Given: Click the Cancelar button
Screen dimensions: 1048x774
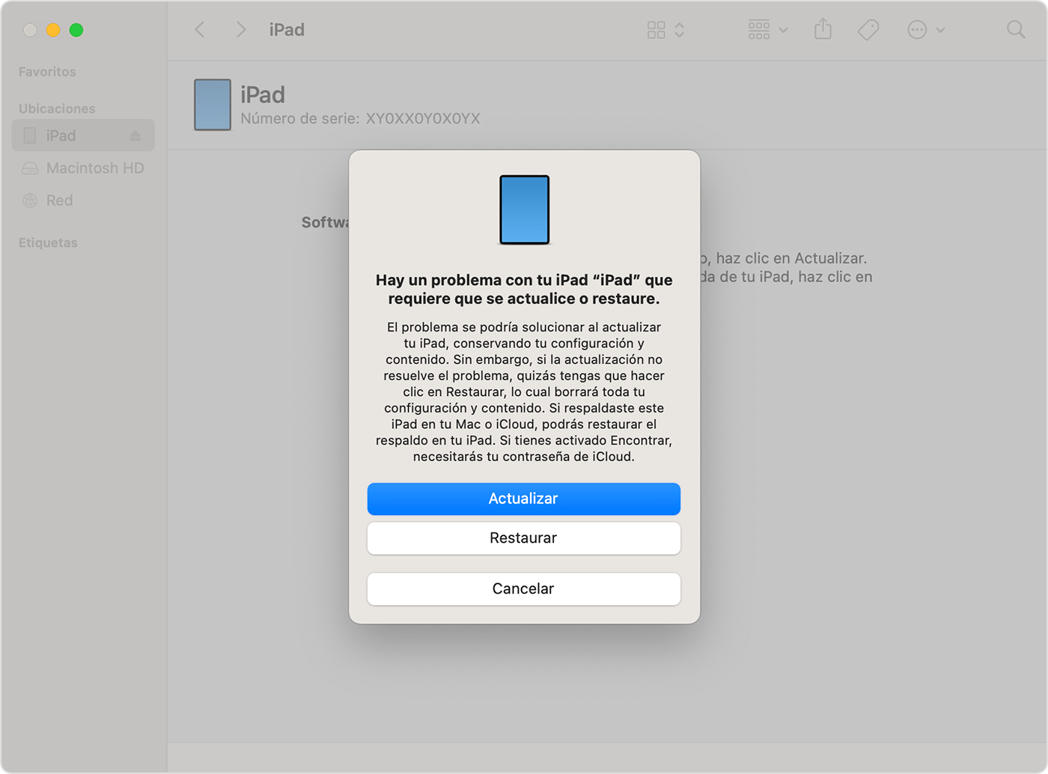Looking at the screenshot, I should click(523, 589).
